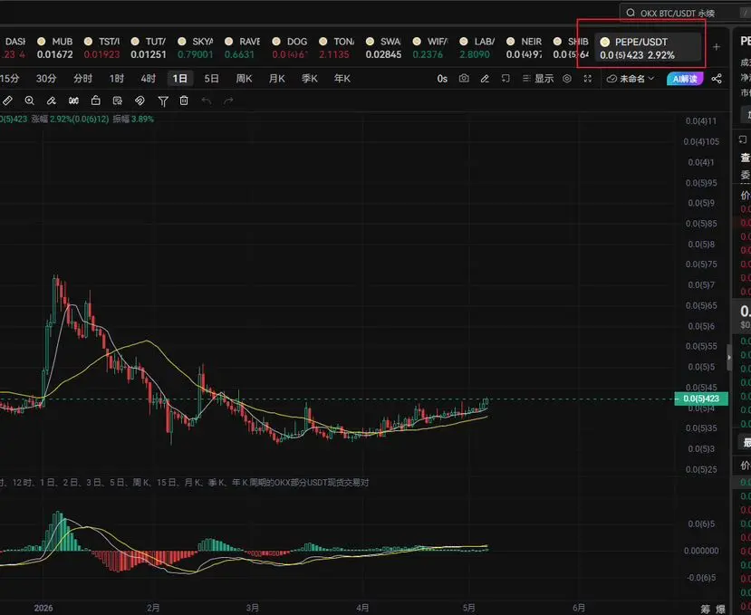Delete drawings with trash icon
751x615 pixels.
184,101
